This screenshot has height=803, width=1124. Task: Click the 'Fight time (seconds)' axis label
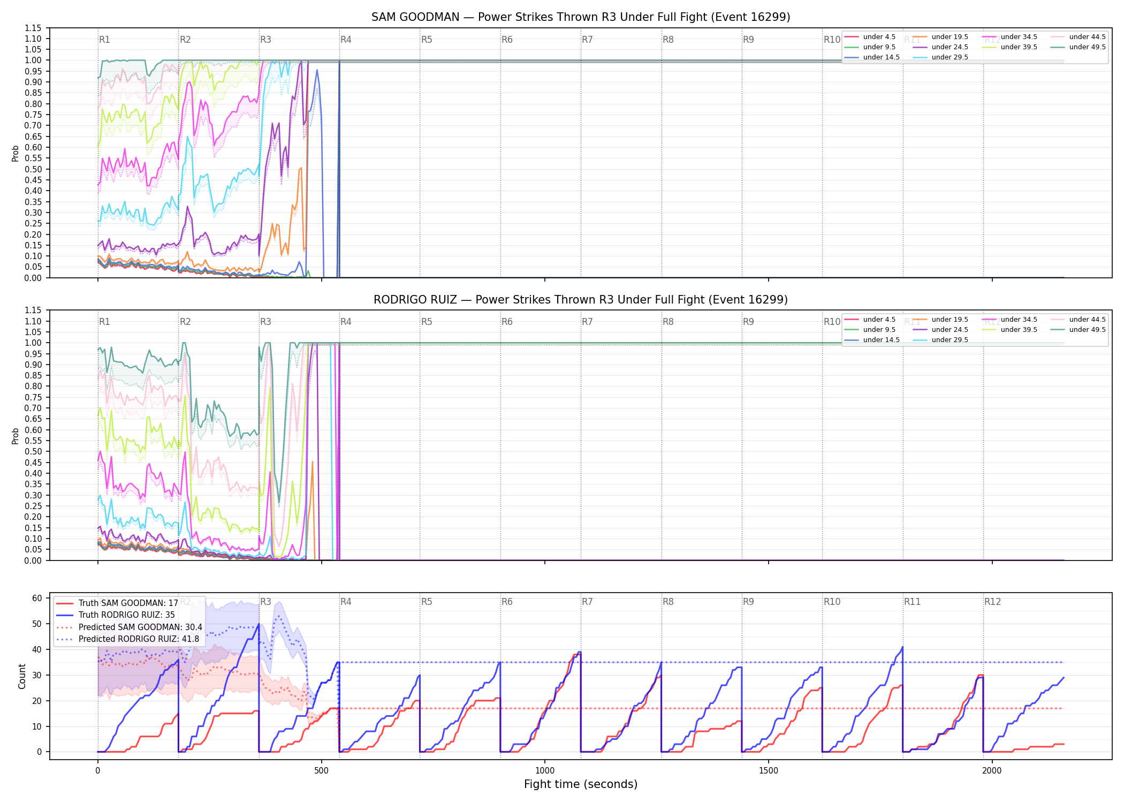click(581, 784)
